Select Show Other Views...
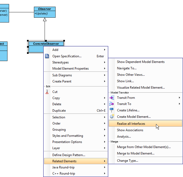The height and width of the screenshot is (177, 183). coord(145,75)
